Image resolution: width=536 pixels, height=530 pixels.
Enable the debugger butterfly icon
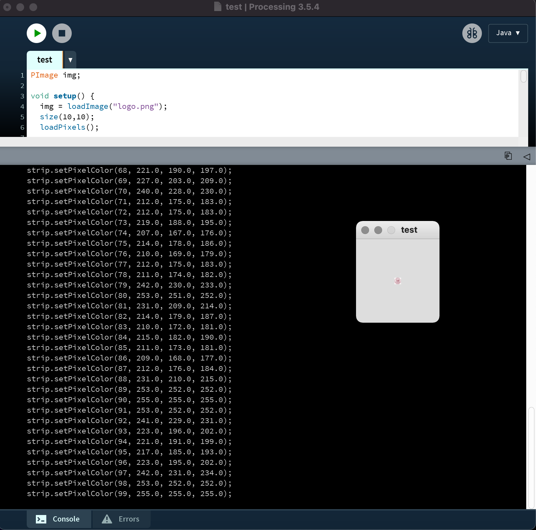472,33
